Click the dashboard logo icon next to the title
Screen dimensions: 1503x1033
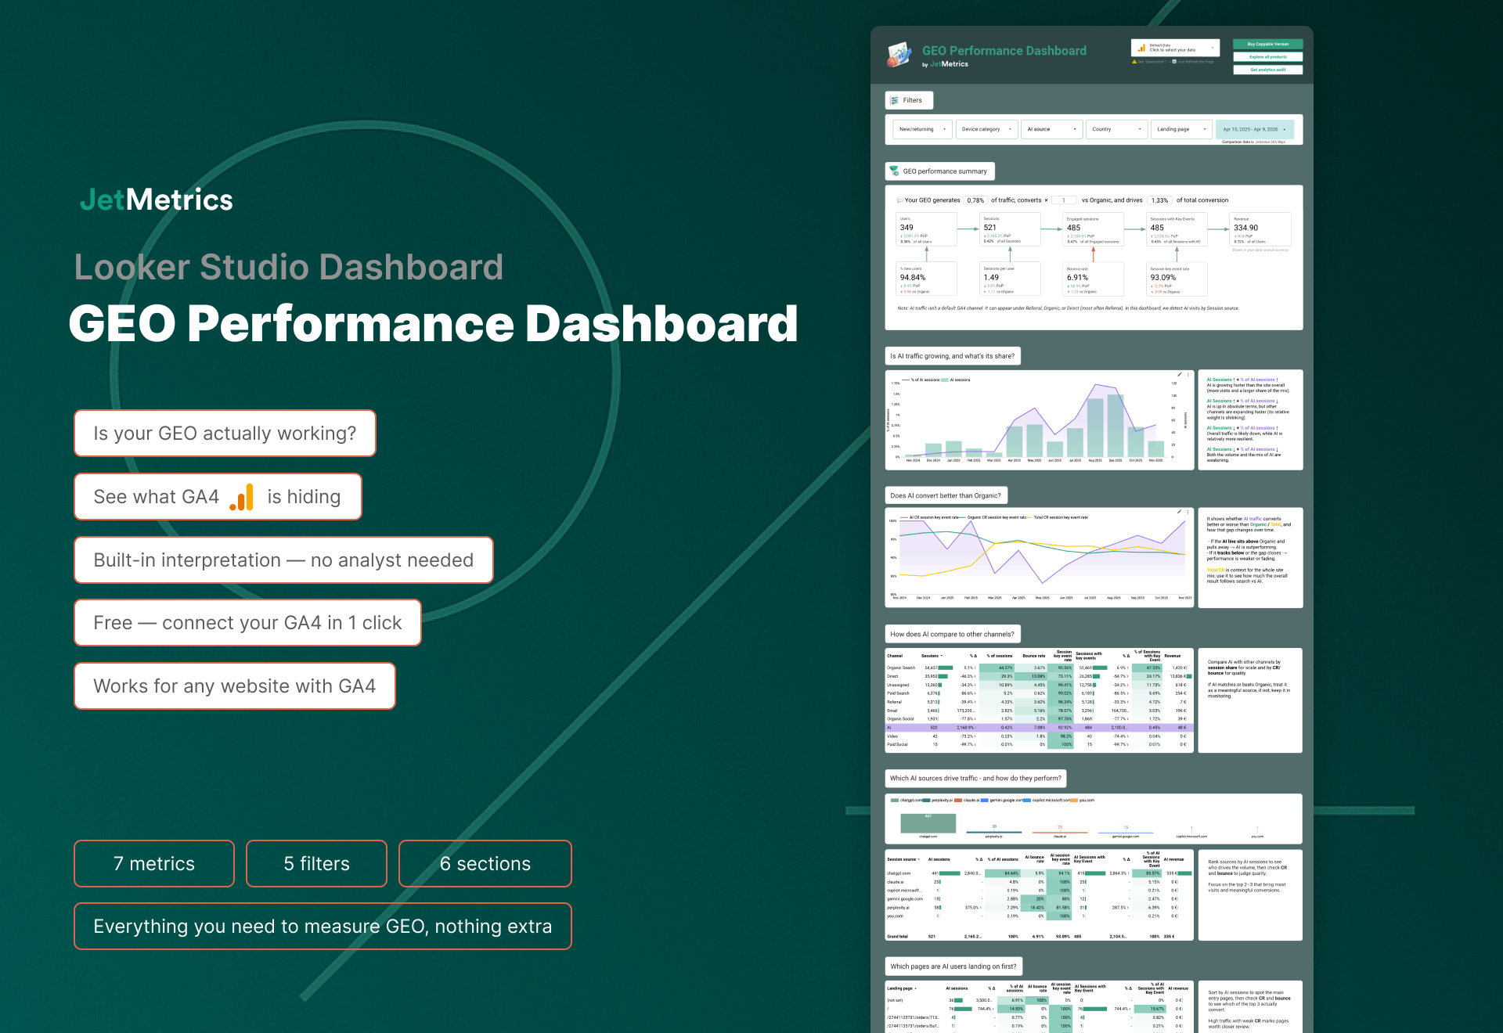tap(899, 55)
